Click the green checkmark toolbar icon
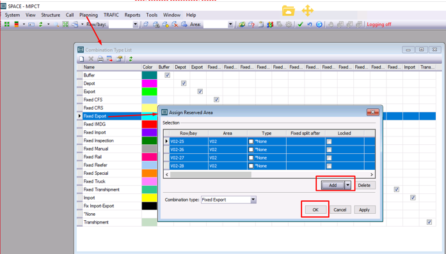 pyautogui.click(x=300, y=24)
